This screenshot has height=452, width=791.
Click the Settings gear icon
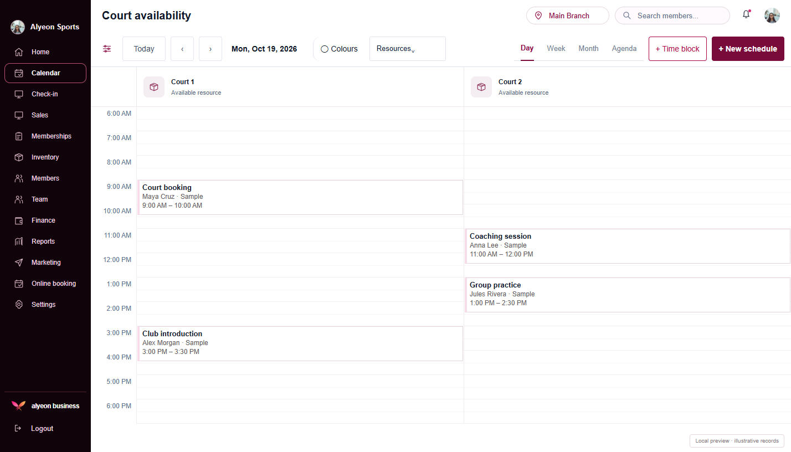point(19,305)
